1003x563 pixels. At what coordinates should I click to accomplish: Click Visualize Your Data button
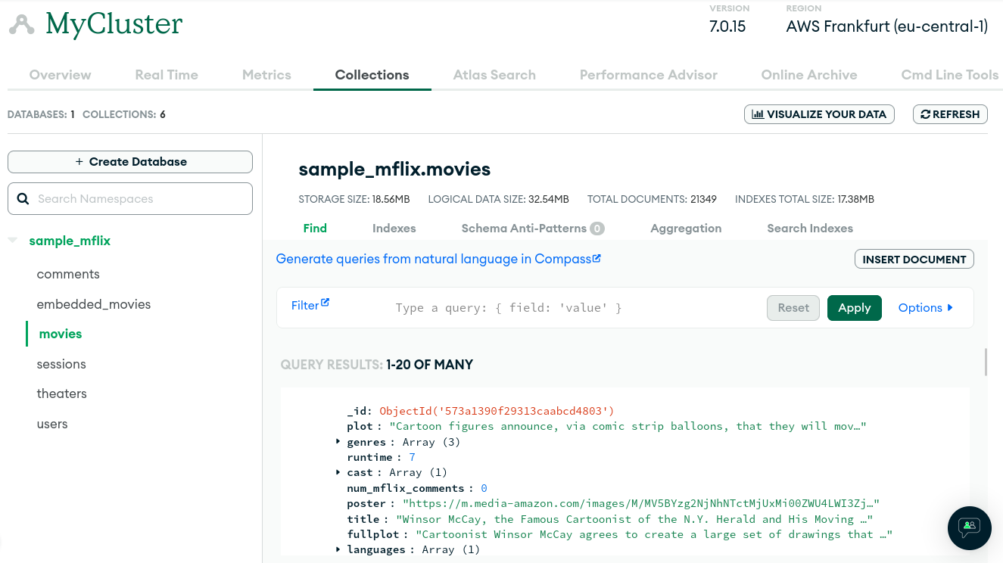click(x=819, y=114)
